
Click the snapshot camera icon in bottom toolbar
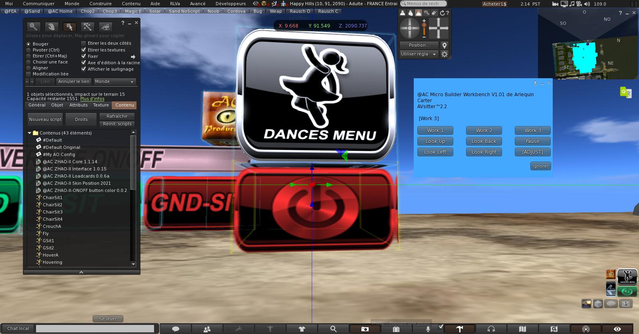coord(365,329)
